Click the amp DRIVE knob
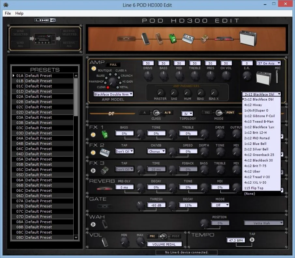This screenshot has width=295, height=258. (x=148, y=76)
